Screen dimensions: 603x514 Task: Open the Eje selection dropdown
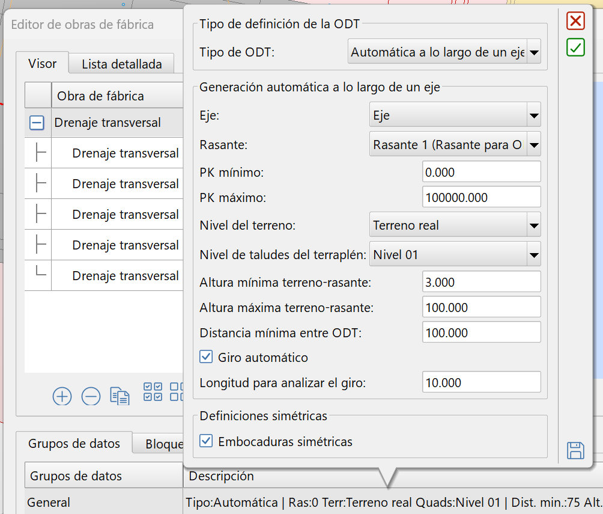point(533,114)
